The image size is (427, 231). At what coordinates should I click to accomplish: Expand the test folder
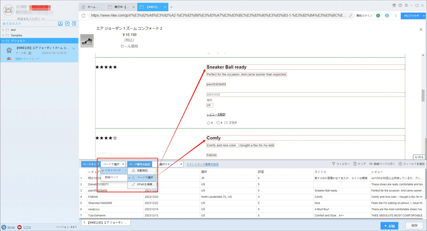[3, 30]
